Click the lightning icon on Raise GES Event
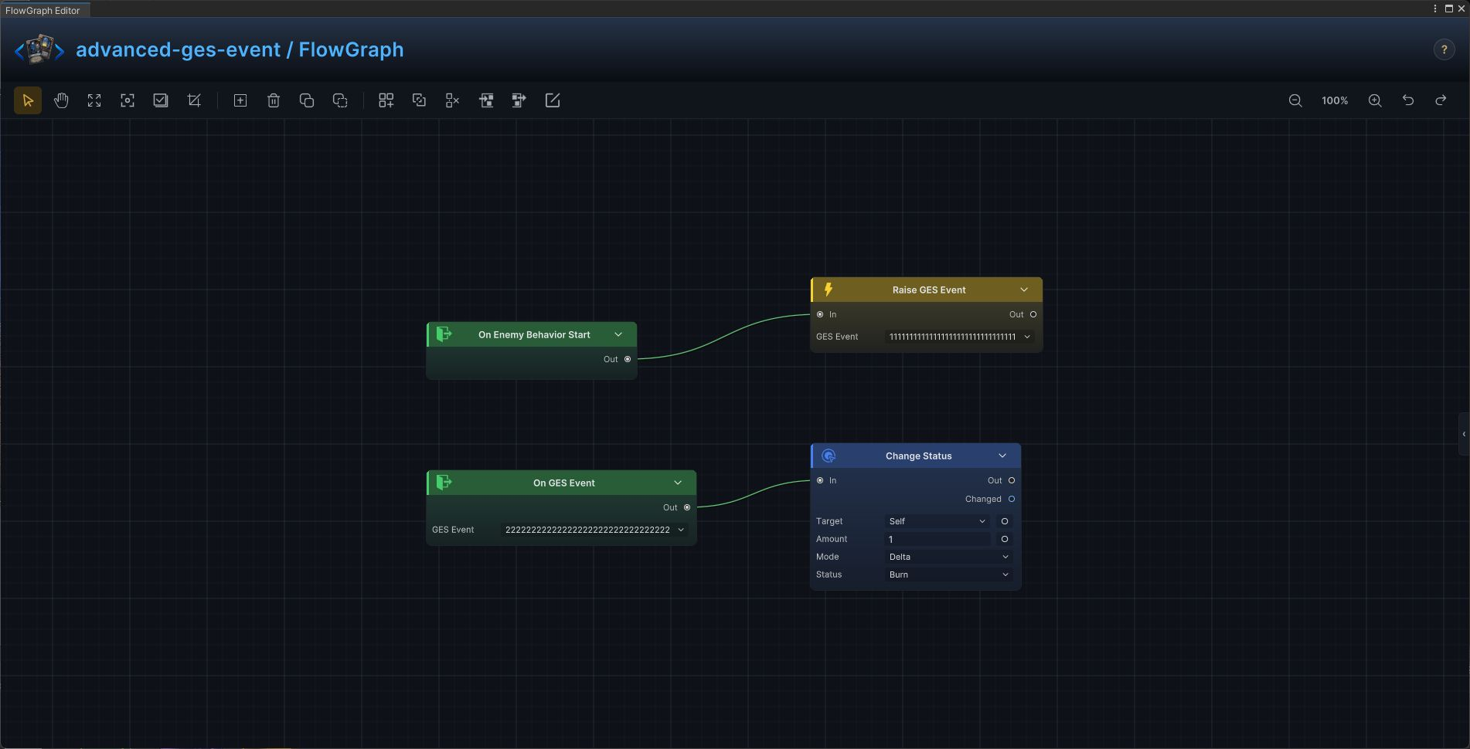The width and height of the screenshot is (1470, 749). 829,290
